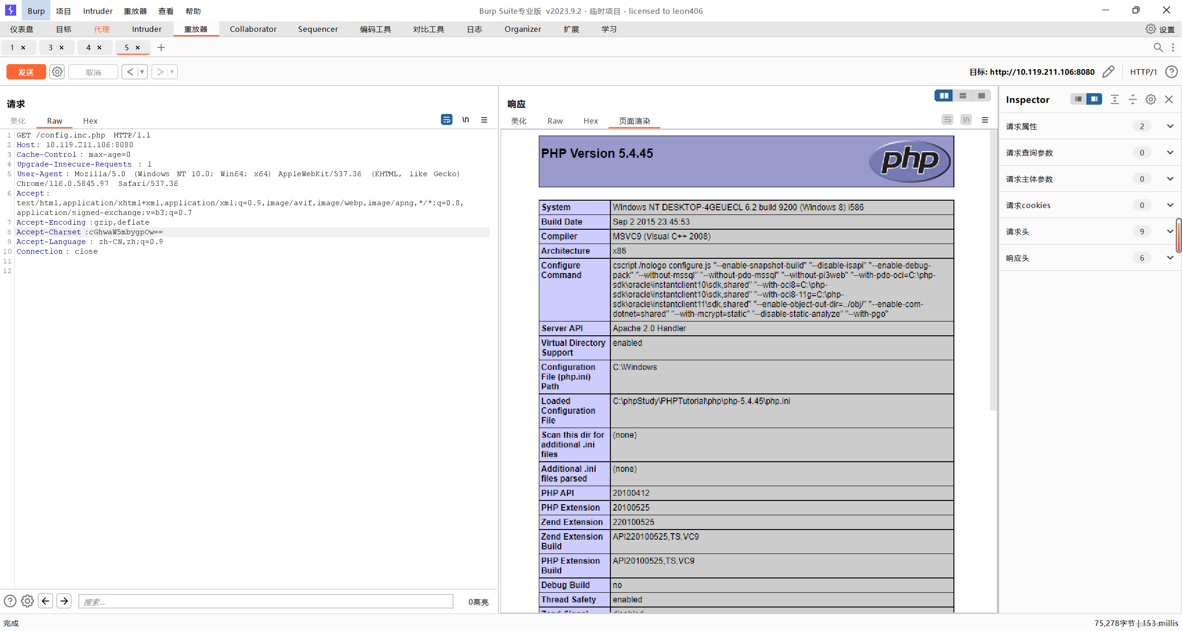Jump to previous search match arrow

coord(45,601)
